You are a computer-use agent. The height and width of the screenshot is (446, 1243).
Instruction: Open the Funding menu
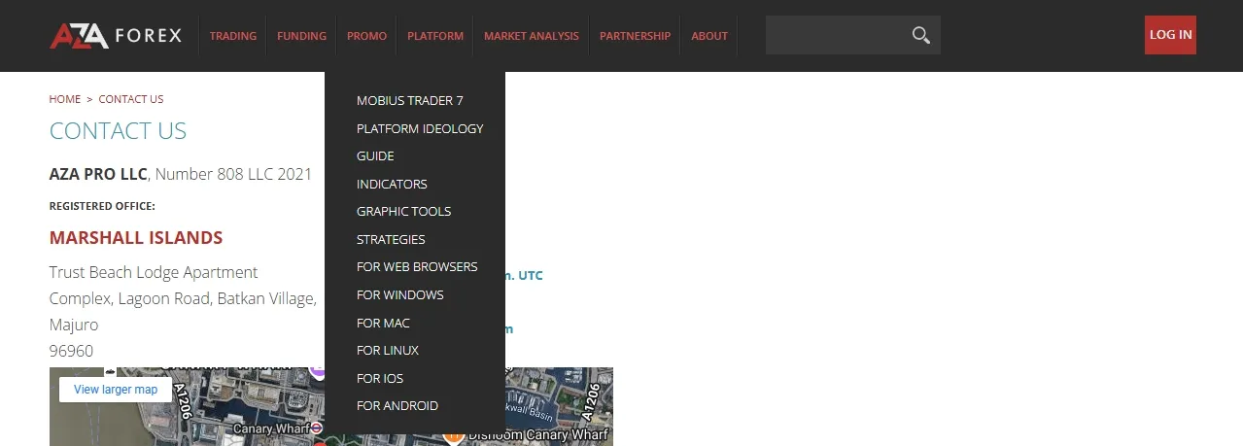[301, 36]
